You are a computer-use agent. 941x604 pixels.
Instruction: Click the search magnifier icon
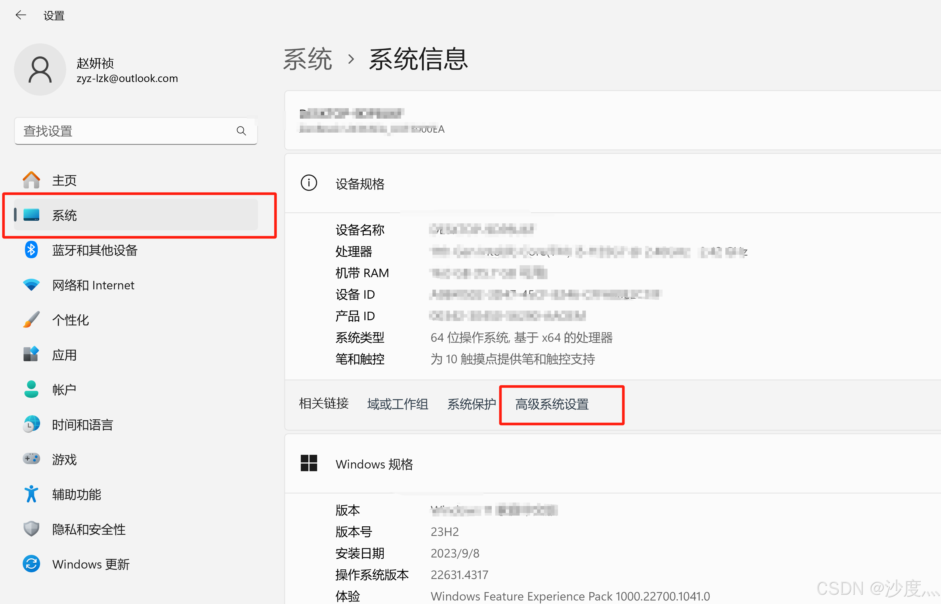pyautogui.click(x=241, y=131)
